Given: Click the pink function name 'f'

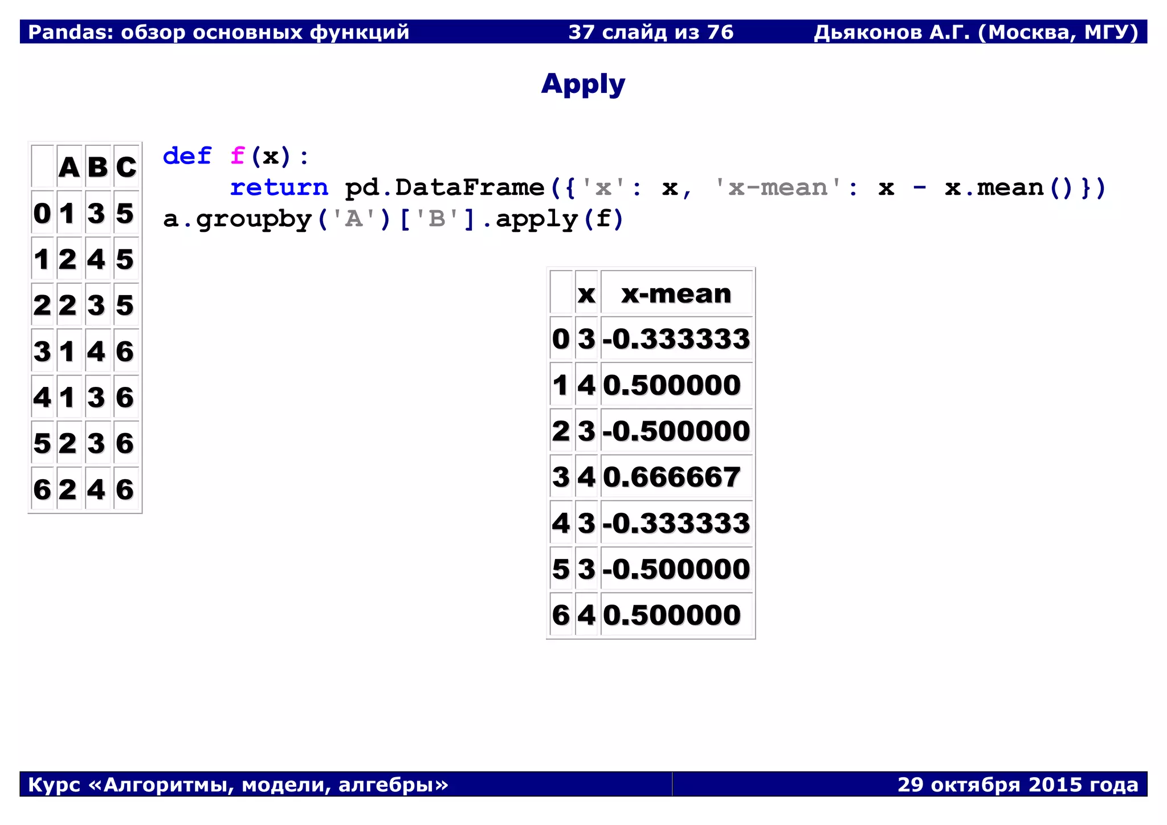Looking at the screenshot, I should (237, 156).
